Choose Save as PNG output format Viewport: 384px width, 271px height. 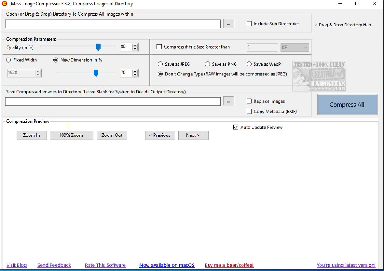[207, 64]
